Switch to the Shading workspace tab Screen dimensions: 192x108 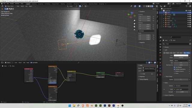(x=63, y=4)
